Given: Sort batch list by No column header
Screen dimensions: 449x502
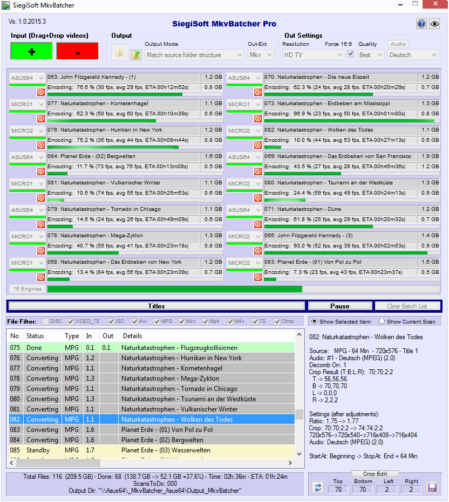Looking at the screenshot, I should 15,336.
